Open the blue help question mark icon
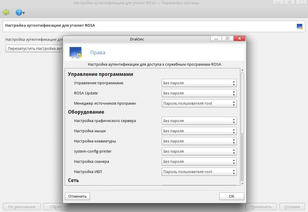Screen dimensions: 308x212 click(19, 12)
